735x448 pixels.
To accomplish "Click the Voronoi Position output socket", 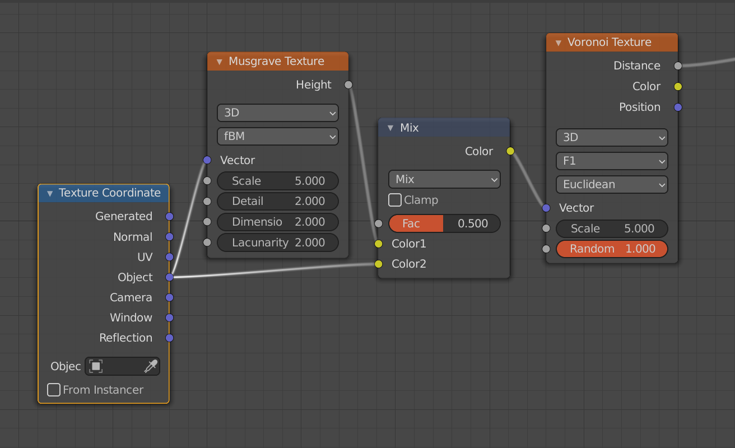I will (x=678, y=107).
